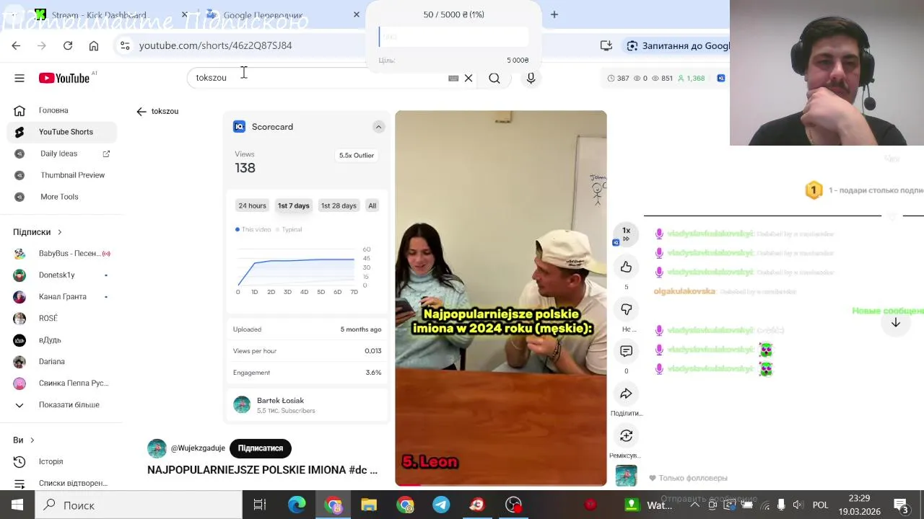Open вДудь subscription channel

point(61,340)
